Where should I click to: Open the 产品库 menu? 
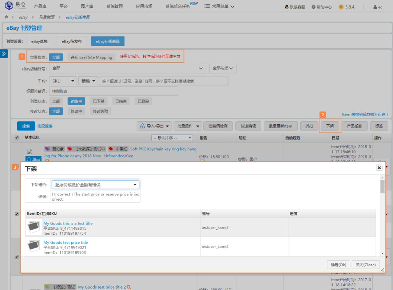pos(40,6)
